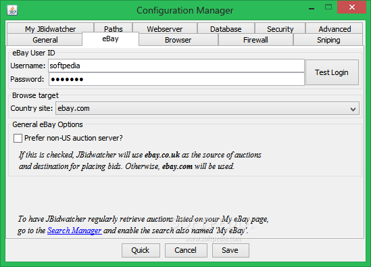Save the configuration settings
Screen dimensions: 371x267
230,250
